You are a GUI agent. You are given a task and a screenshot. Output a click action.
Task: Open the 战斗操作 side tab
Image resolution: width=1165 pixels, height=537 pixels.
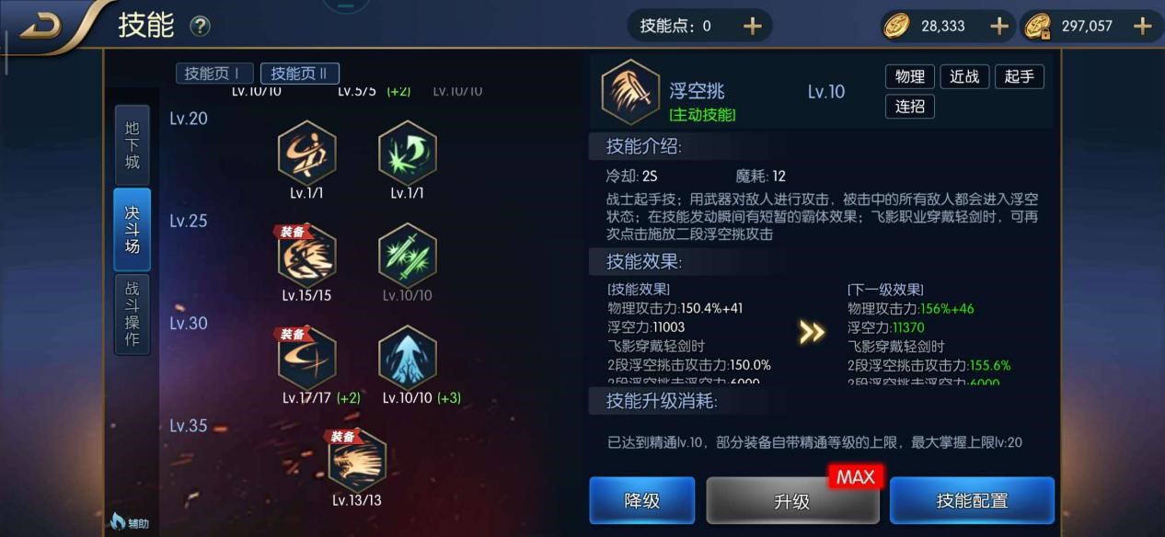tap(133, 314)
